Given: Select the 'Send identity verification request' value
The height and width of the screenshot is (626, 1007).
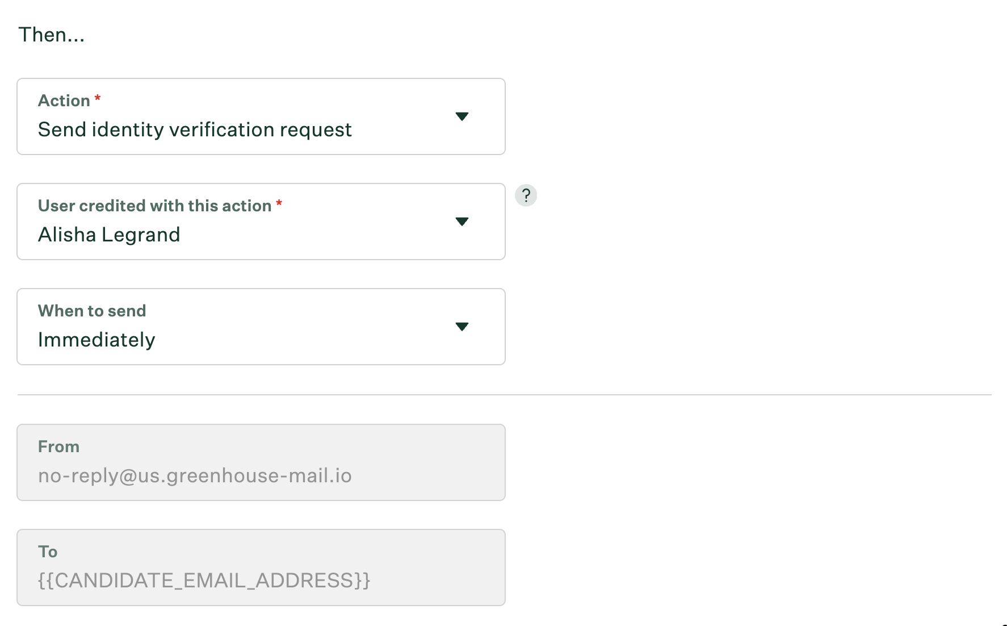Looking at the screenshot, I should pos(195,130).
